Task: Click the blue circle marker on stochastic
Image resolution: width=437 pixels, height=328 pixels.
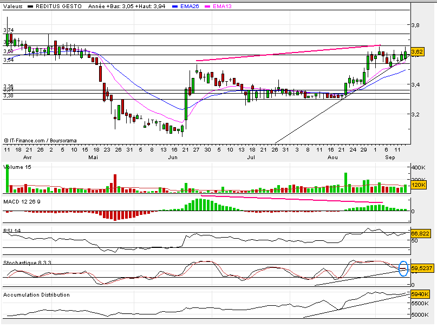Action: [403, 268]
